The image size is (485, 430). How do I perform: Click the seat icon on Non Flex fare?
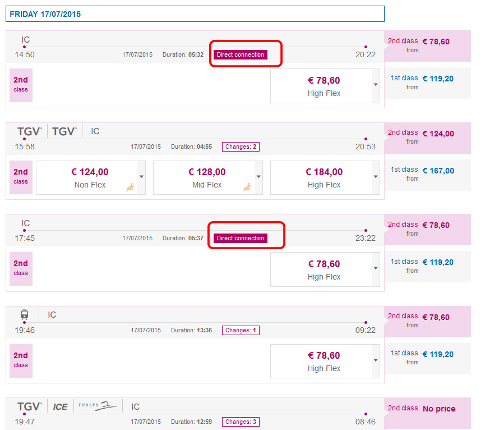[130, 187]
